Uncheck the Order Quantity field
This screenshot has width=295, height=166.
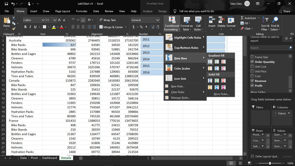(x=252, y=62)
